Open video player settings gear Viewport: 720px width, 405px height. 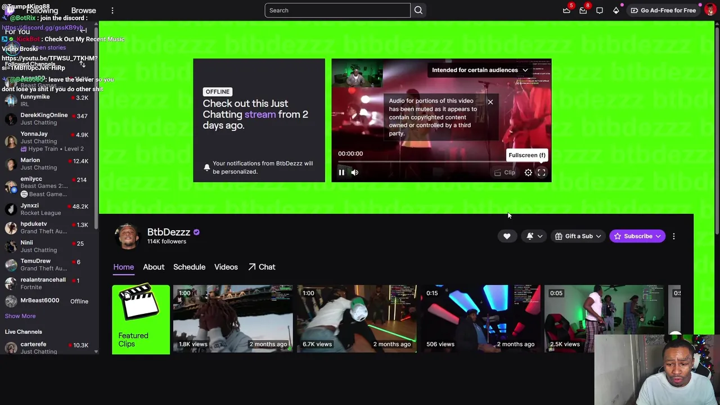coord(528,173)
